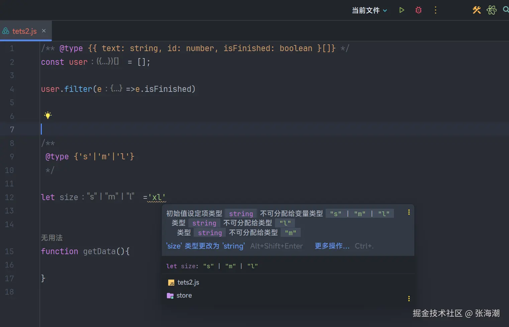The height and width of the screenshot is (327, 509).
Task: Expand the 当前文件 run configuration dropdown
Action: pyautogui.click(x=370, y=10)
